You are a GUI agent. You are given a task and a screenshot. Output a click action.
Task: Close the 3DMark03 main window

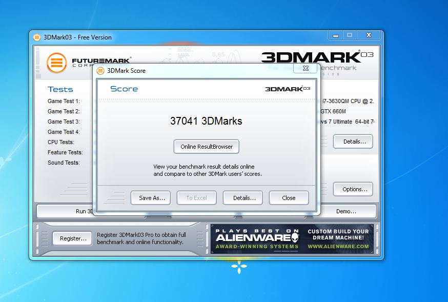pyautogui.click(x=369, y=35)
